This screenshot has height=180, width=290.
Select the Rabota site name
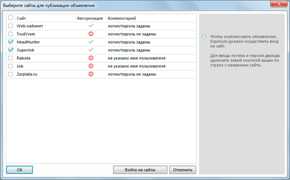click(23, 58)
